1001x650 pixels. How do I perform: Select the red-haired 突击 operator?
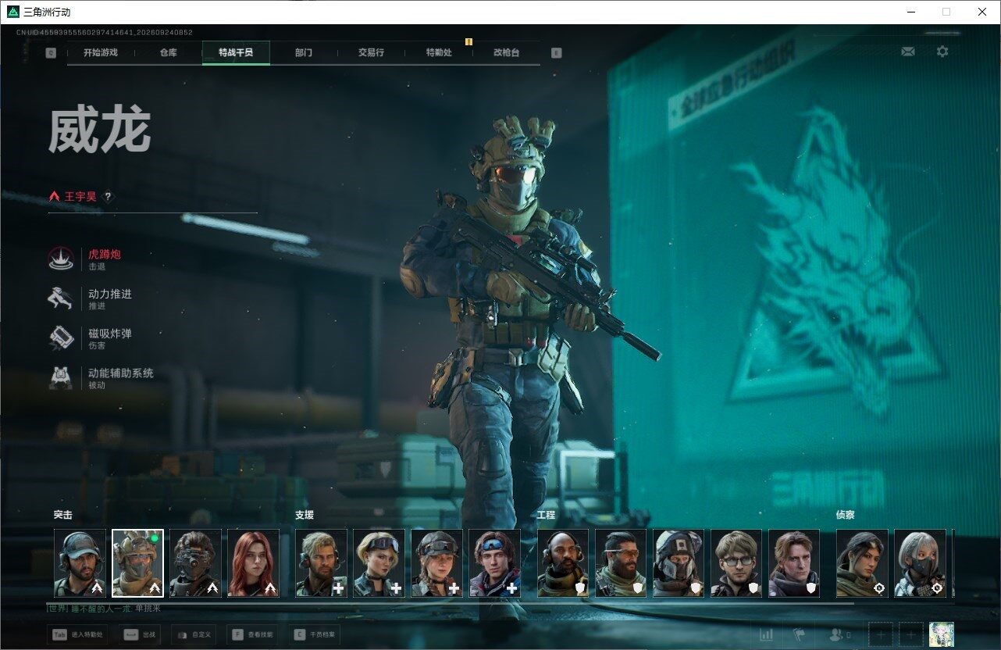[x=253, y=563]
